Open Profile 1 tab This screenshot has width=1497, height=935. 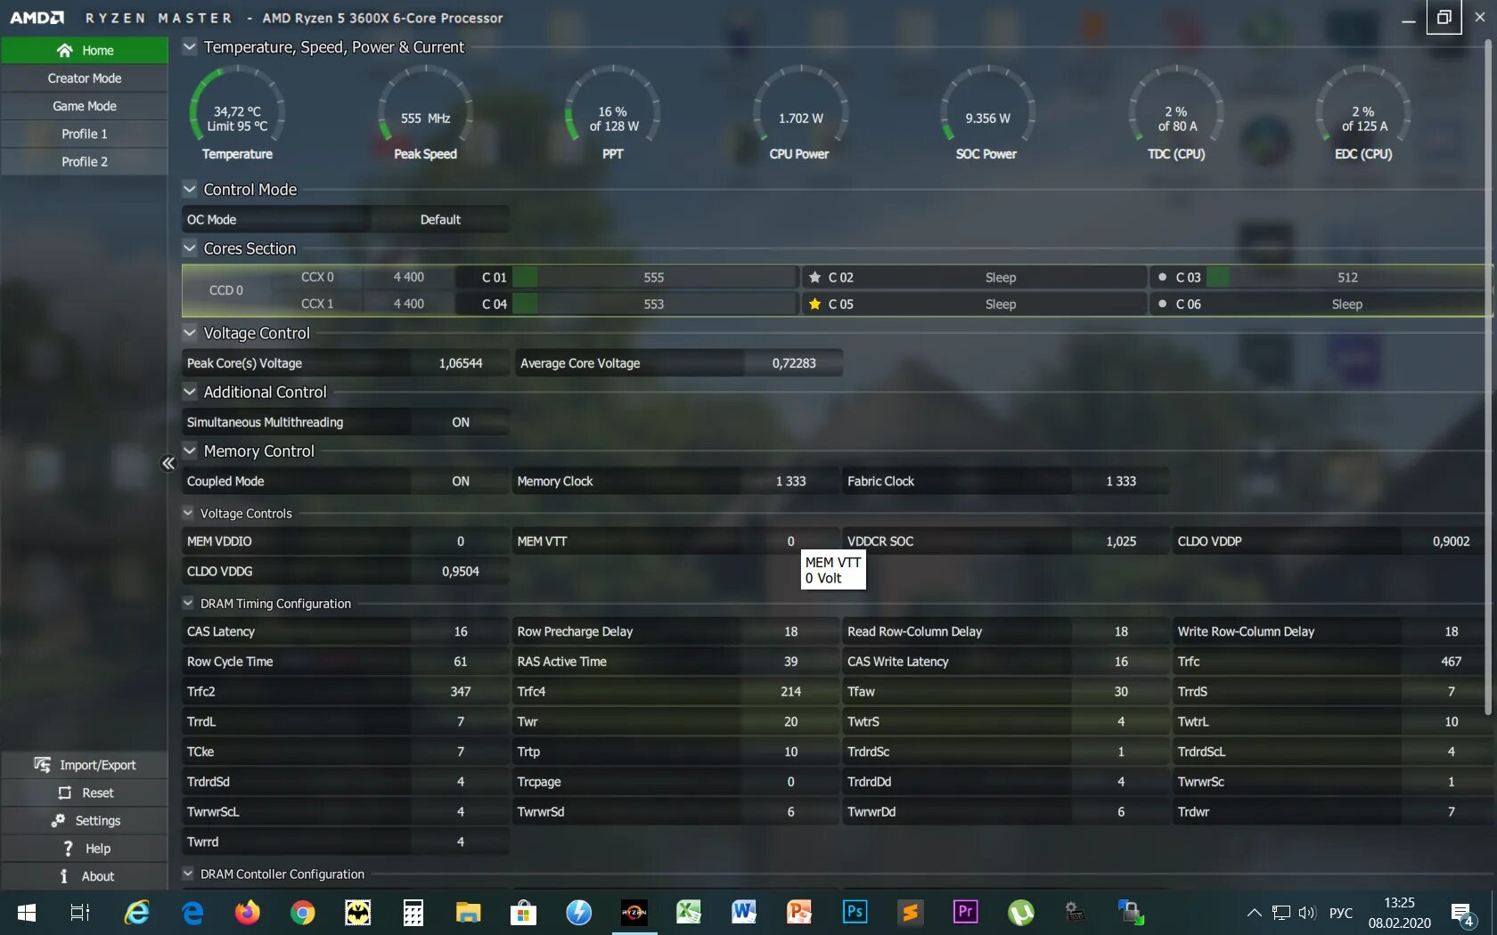click(85, 134)
